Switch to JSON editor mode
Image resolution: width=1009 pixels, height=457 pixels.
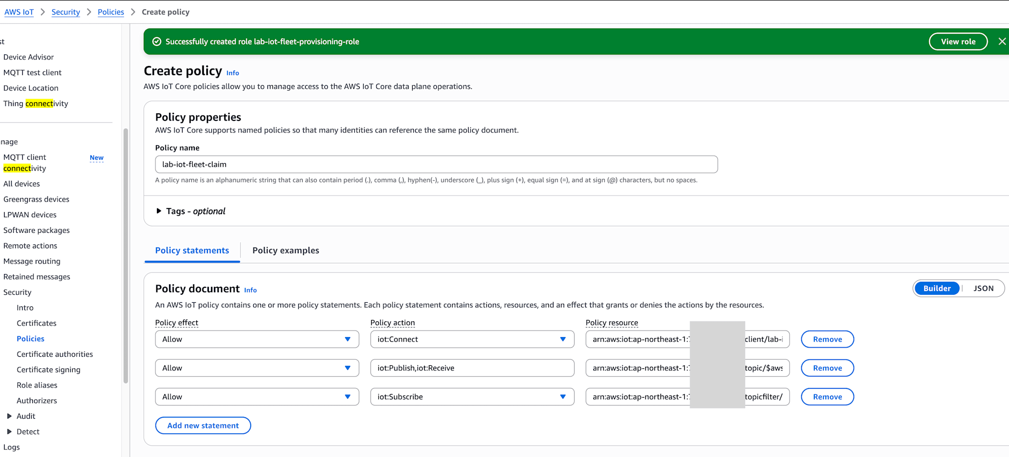pyautogui.click(x=983, y=288)
